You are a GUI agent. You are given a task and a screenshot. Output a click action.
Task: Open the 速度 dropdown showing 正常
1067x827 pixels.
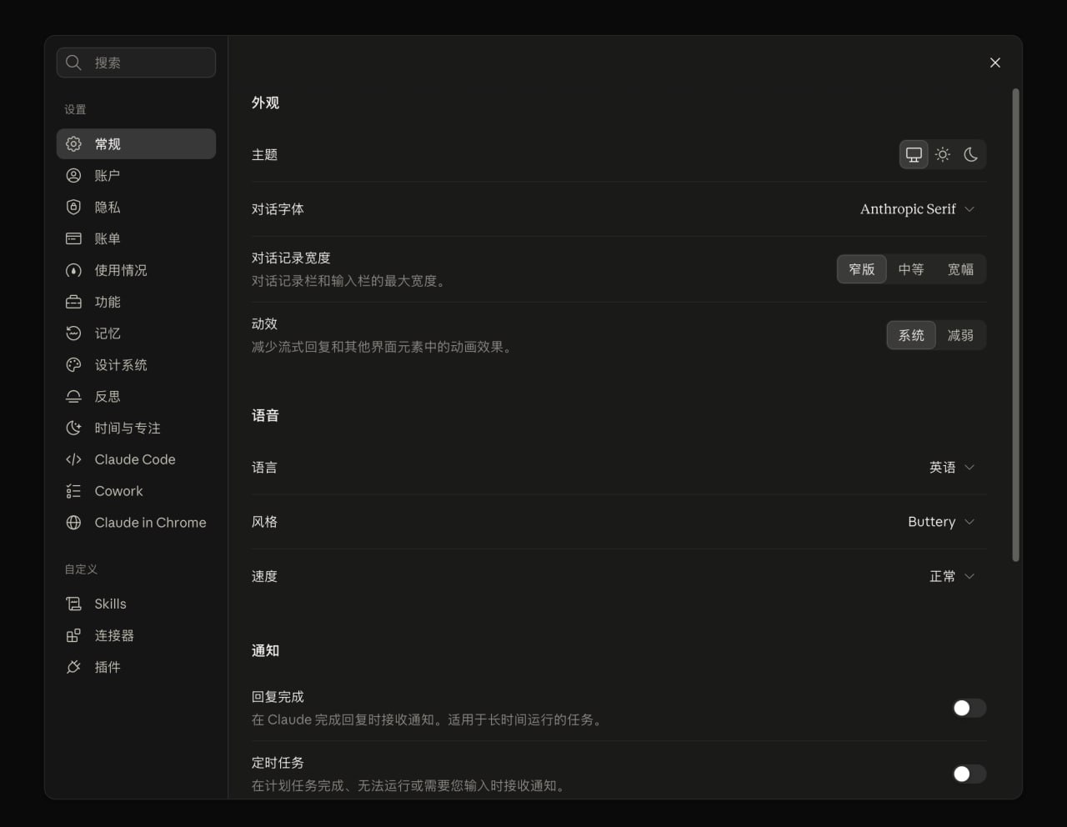coord(952,576)
